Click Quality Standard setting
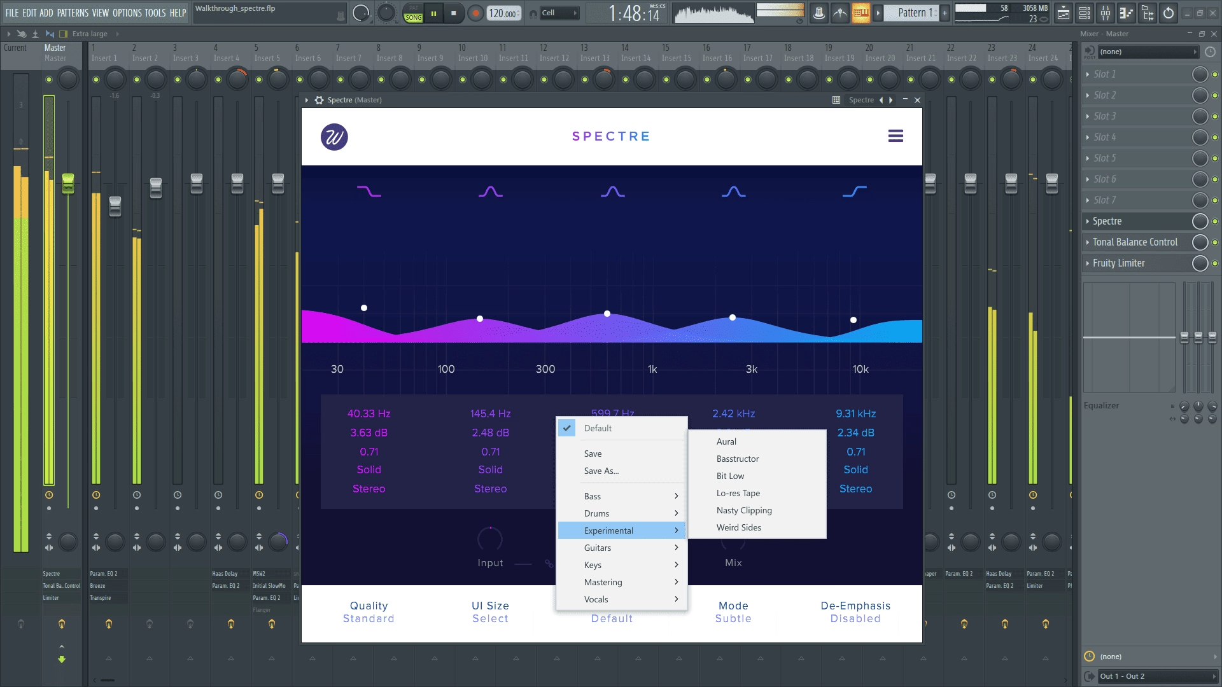 [x=369, y=612]
